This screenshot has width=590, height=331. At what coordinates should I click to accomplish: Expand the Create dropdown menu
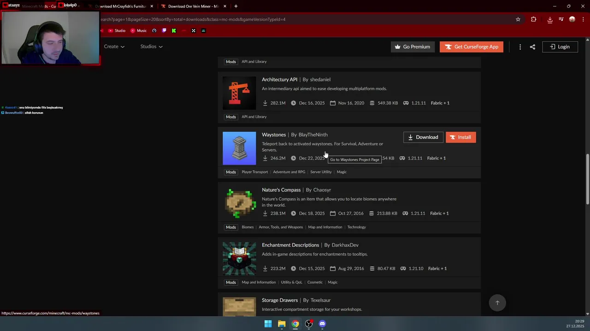(x=114, y=46)
